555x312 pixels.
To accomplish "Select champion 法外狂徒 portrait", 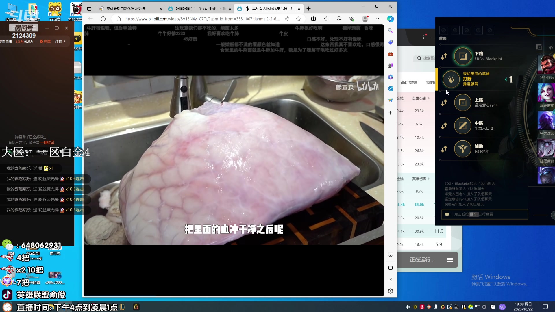I will pos(546,65).
